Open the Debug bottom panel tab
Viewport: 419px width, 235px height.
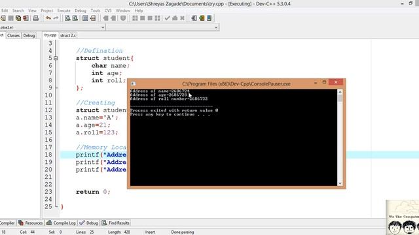coord(89,223)
